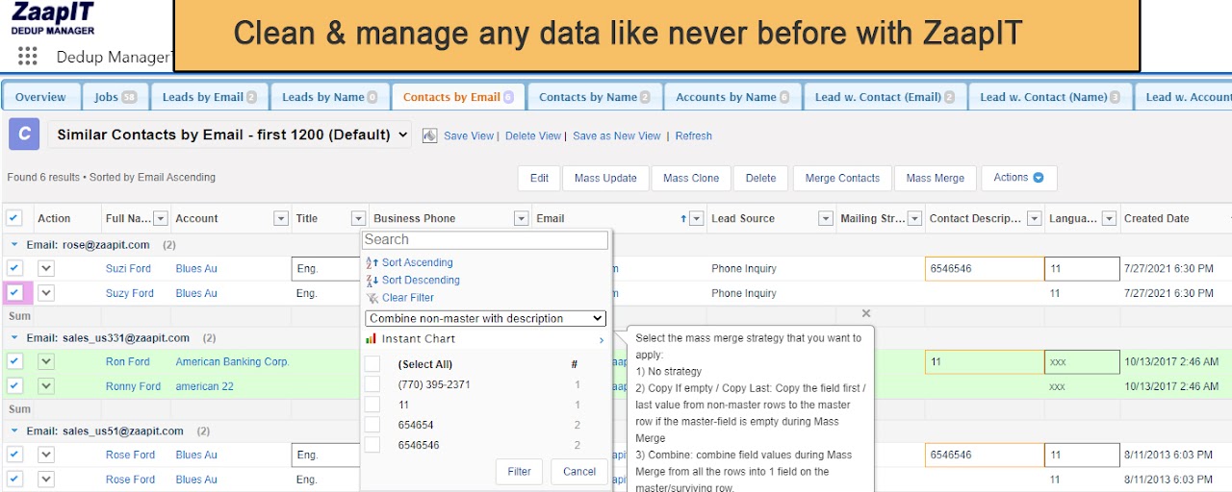Click the Edit button
Image resolution: width=1232 pixels, height=492 pixels.
coord(539,178)
